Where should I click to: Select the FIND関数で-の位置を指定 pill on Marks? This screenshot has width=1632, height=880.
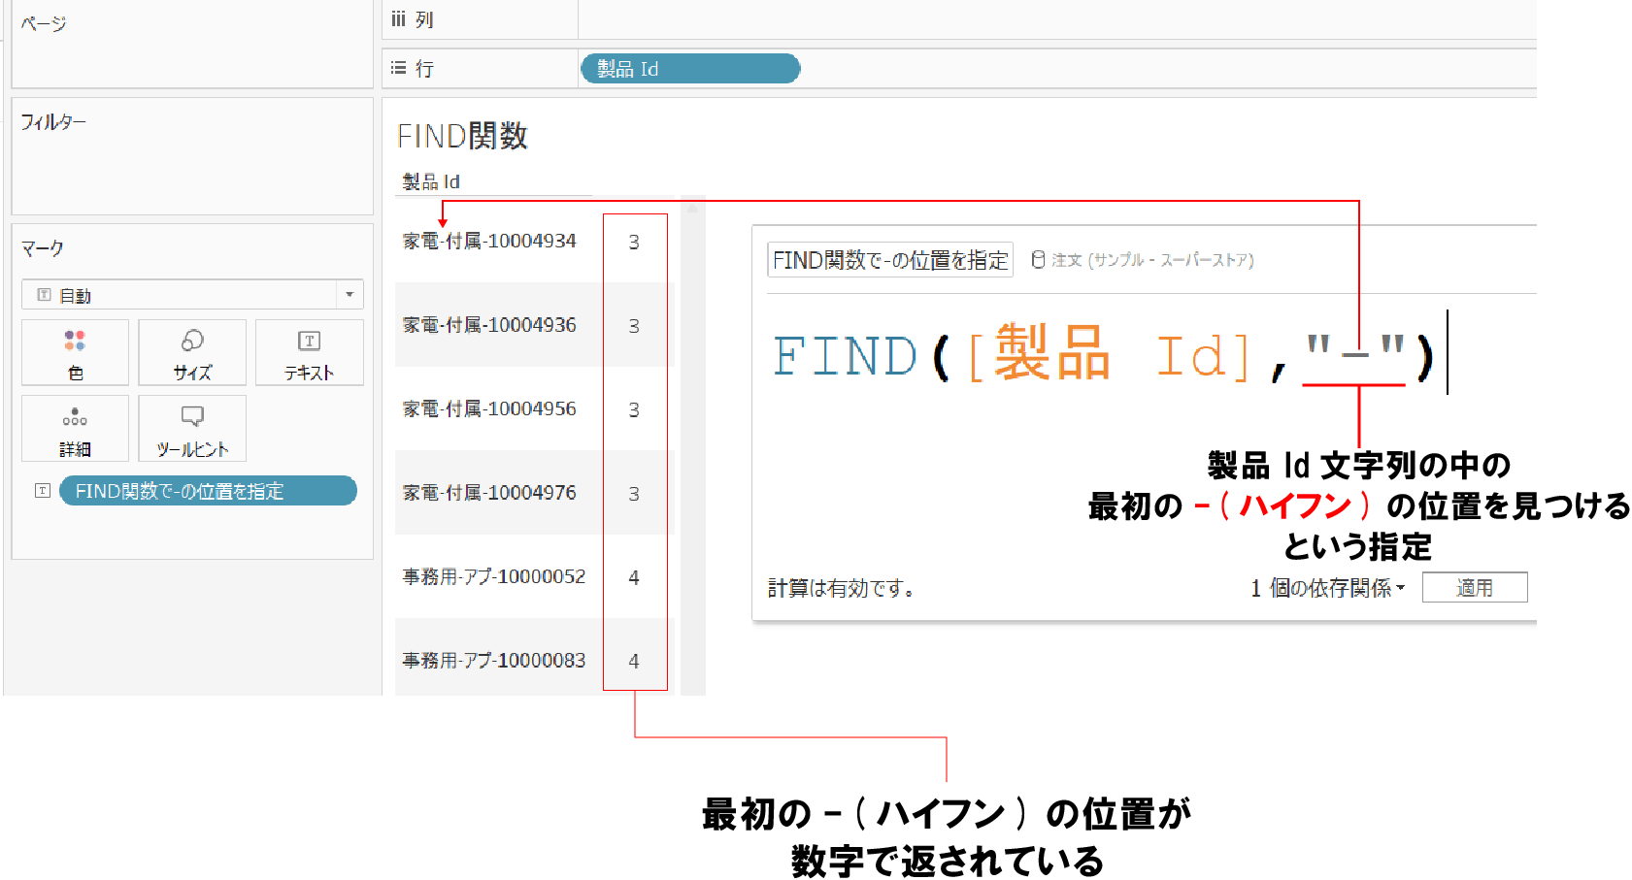click(x=207, y=491)
